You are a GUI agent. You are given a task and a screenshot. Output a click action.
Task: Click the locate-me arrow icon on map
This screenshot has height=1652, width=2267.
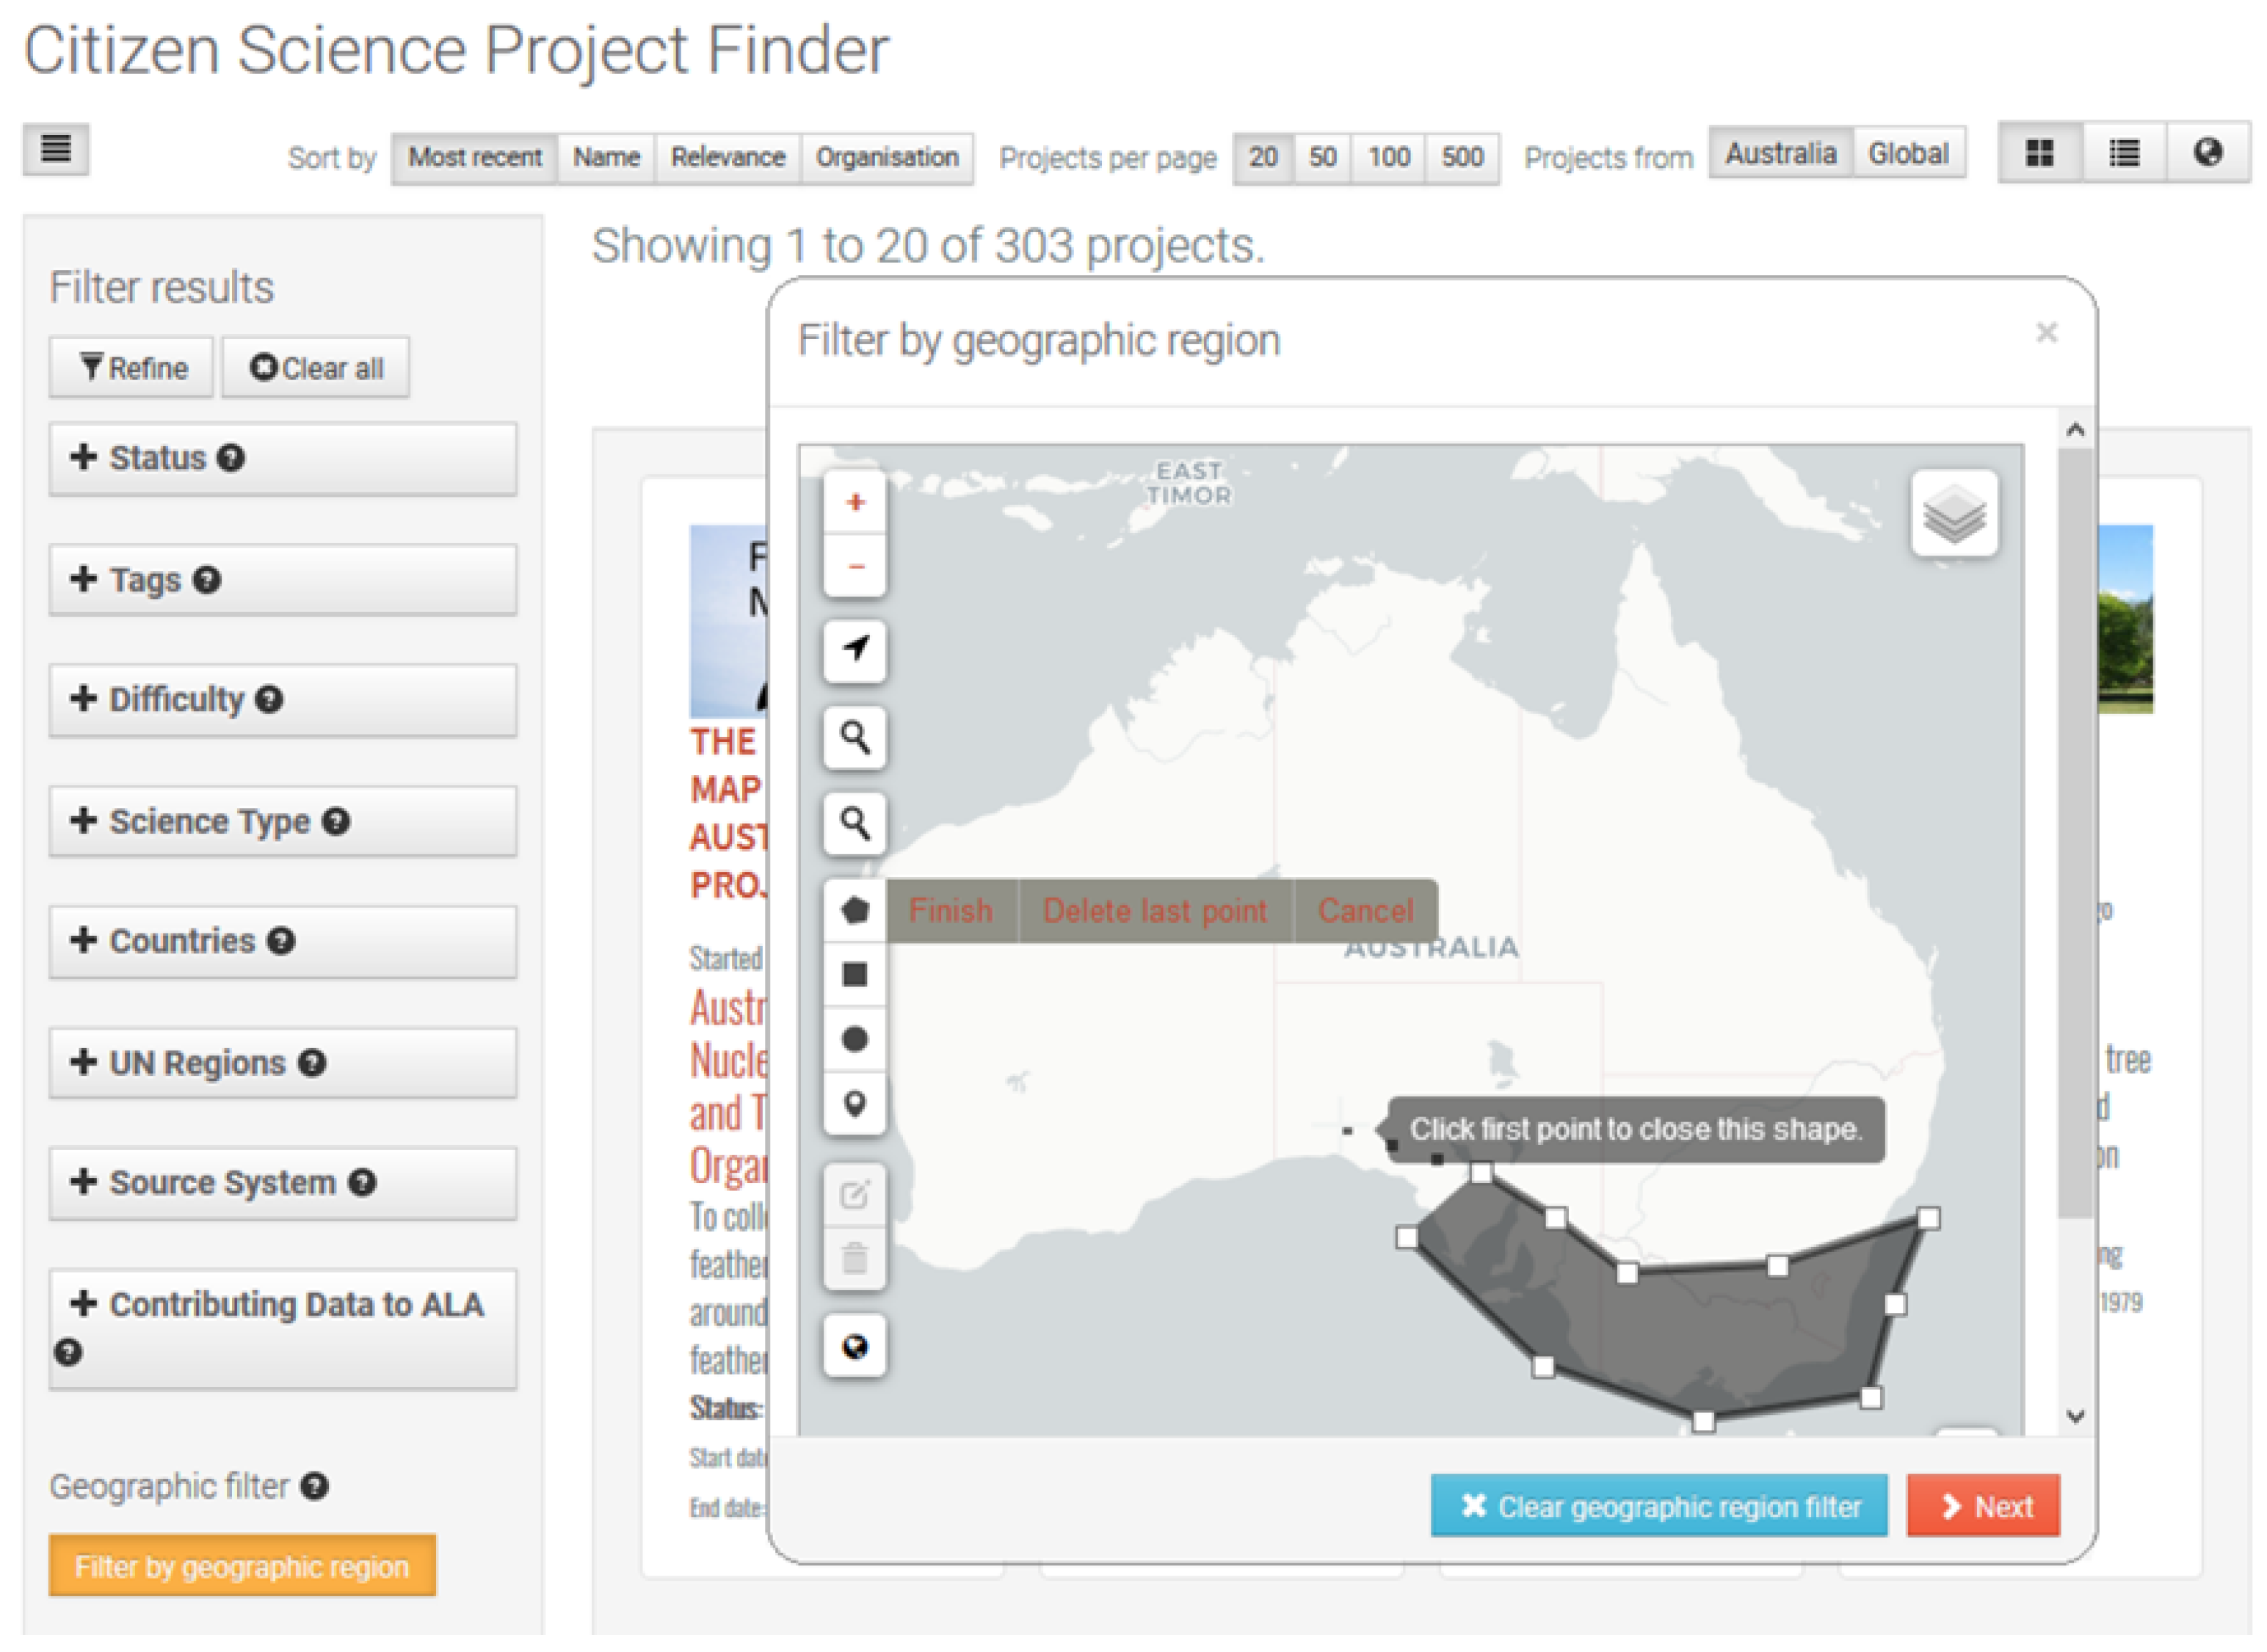point(855,650)
